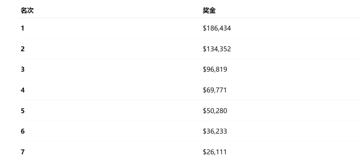This screenshot has width=360, height=168.
Task: Click the $186,434 prize amount
Action: click(217, 28)
